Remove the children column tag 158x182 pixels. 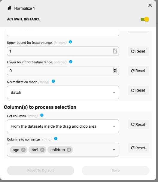click(69, 150)
